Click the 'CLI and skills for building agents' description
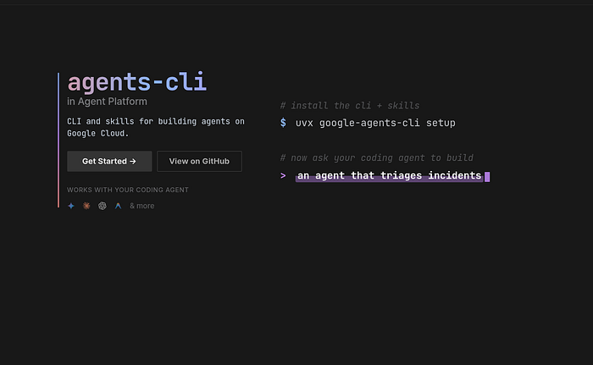 156,127
